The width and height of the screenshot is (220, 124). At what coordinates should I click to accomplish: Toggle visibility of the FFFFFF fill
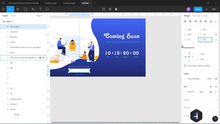[211, 92]
